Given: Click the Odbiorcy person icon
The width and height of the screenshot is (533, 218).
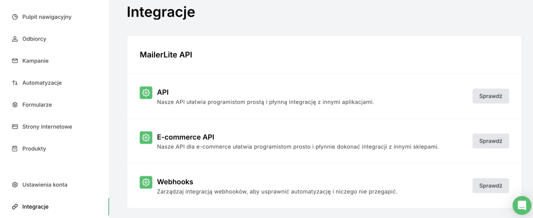Looking at the screenshot, I should [x=15, y=39].
